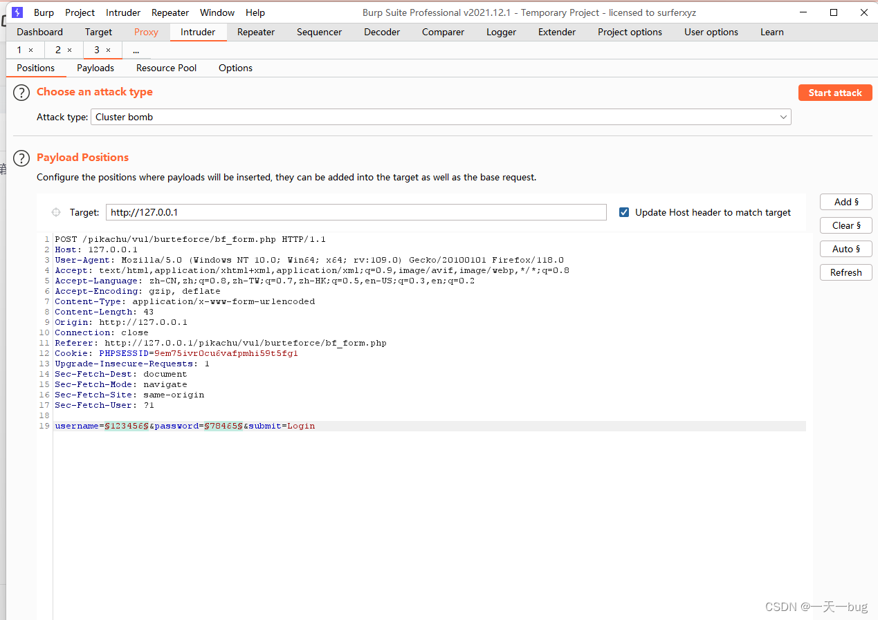Select Intruder attack tab 2
878x620 pixels.
tap(58, 50)
